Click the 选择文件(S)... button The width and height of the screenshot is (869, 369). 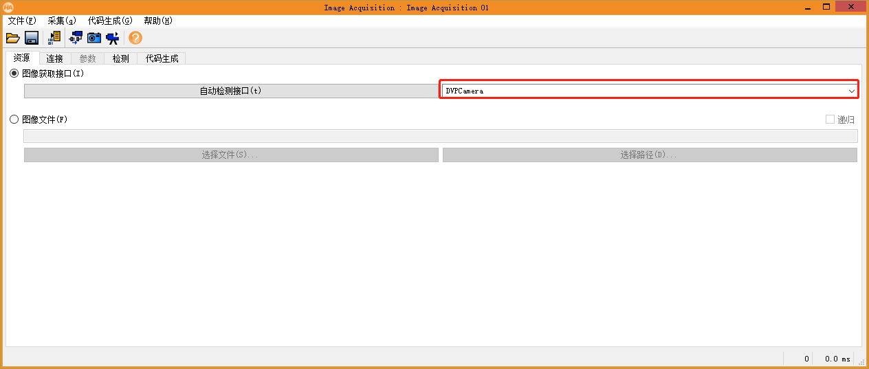tap(231, 155)
